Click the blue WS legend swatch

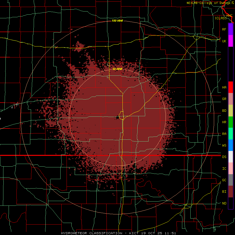tap(231, 145)
